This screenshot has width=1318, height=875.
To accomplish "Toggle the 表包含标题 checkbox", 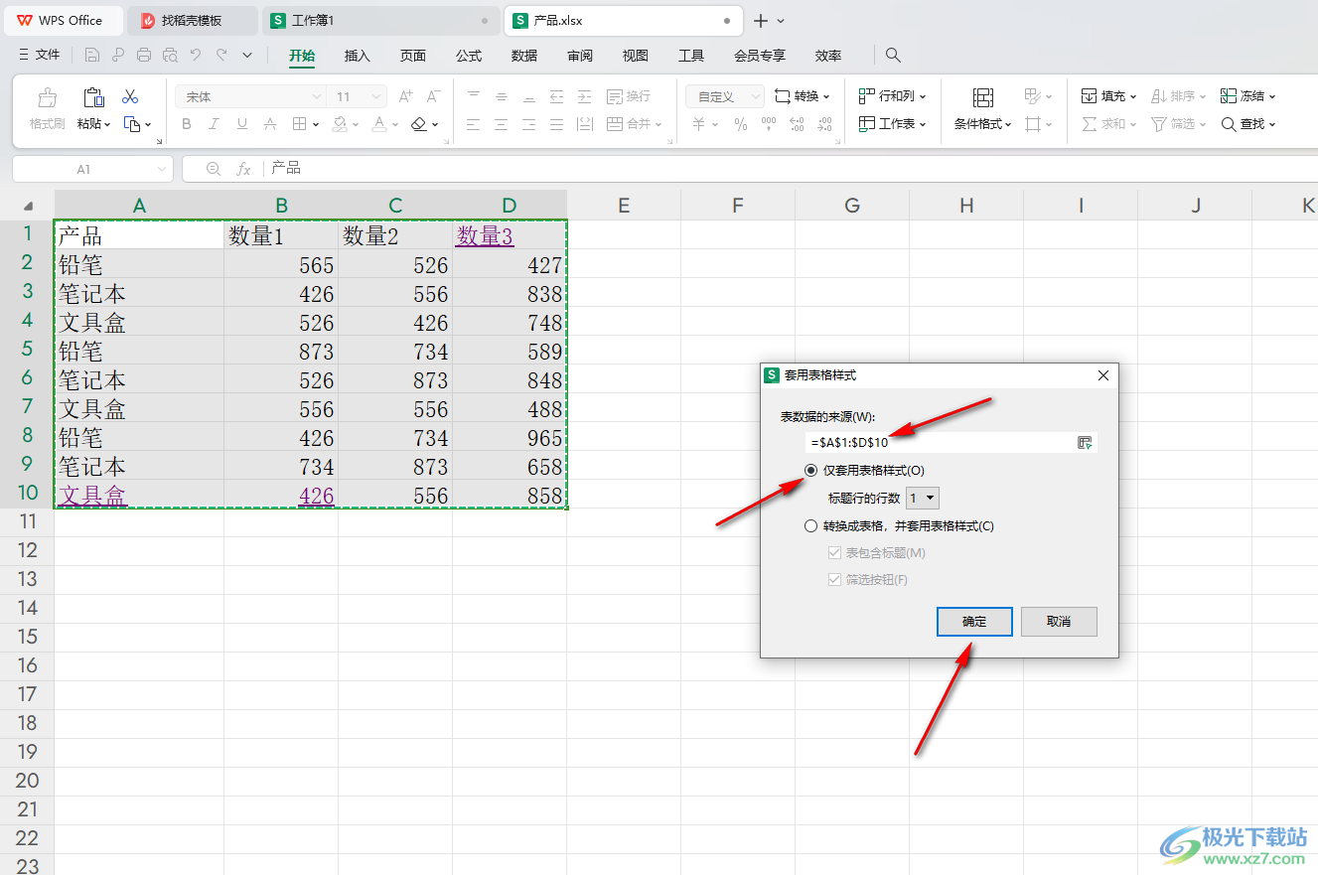I will pyautogui.click(x=834, y=553).
